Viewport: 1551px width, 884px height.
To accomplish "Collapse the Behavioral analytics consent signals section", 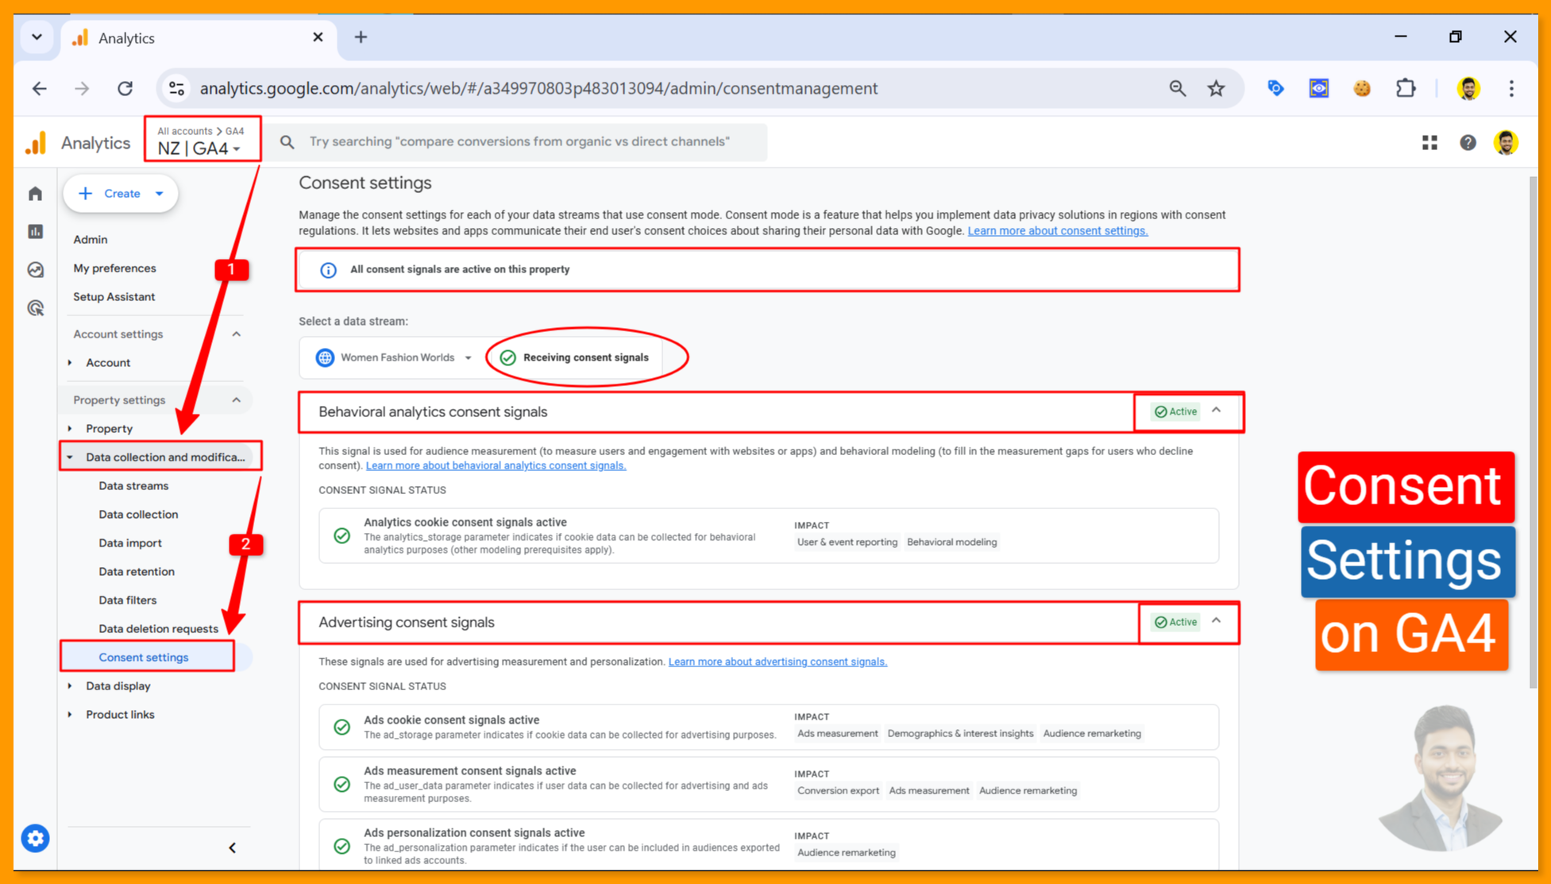I will click(x=1216, y=411).
